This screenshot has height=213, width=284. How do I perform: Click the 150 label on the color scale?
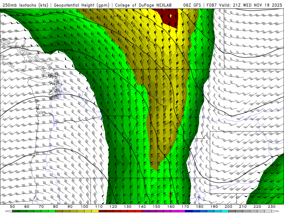coord(157,207)
